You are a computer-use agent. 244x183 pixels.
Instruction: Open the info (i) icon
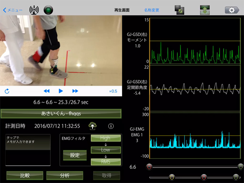click(x=111, y=126)
